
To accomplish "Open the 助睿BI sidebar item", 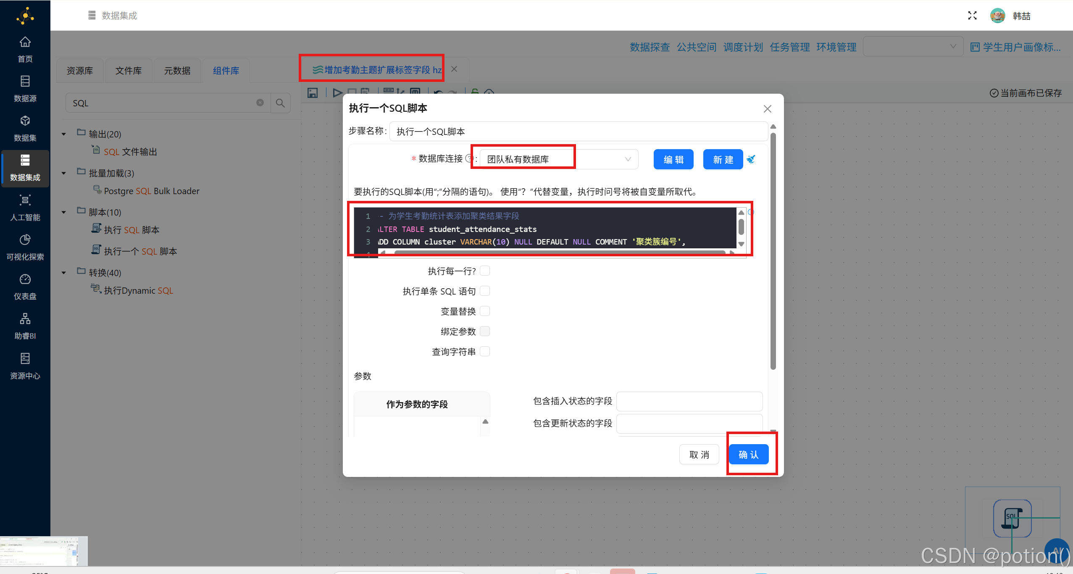I will pos(25,326).
